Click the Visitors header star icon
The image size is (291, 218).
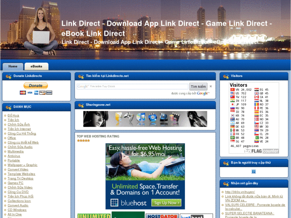(x=226, y=76)
